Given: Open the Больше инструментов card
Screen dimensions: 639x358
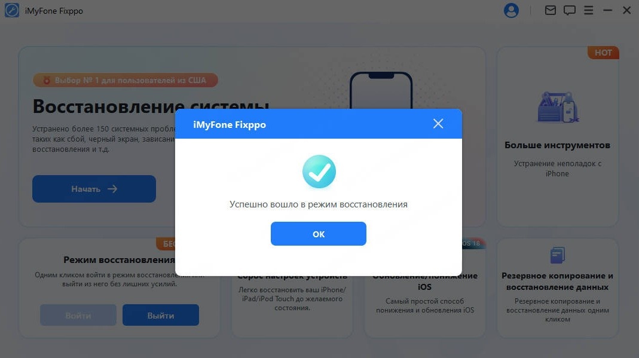Looking at the screenshot, I should pyautogui.click(x=558, y=136).
